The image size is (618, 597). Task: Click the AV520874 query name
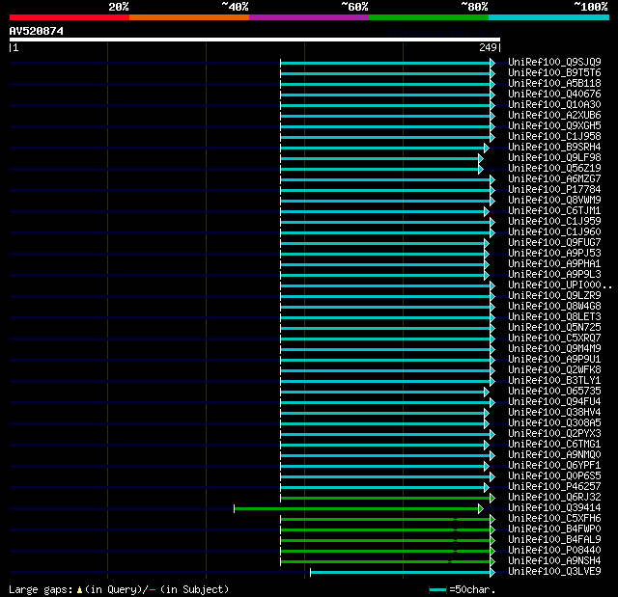[37, 31]
